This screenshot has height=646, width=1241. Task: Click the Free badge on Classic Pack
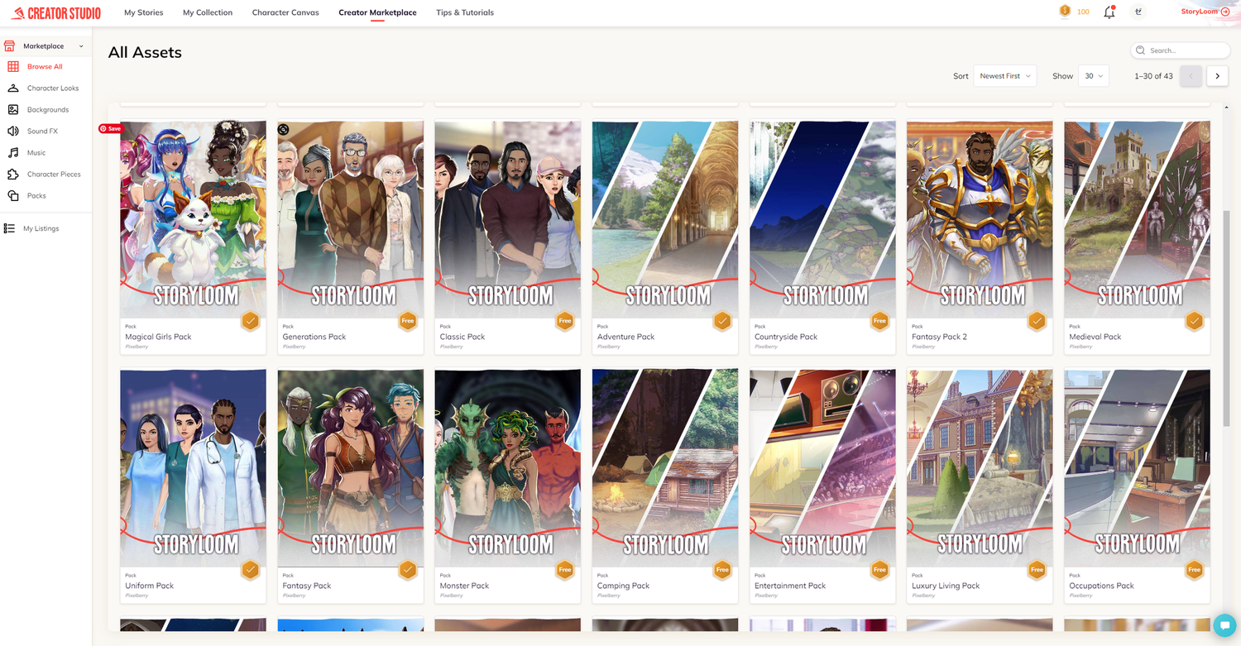[564, 321]
